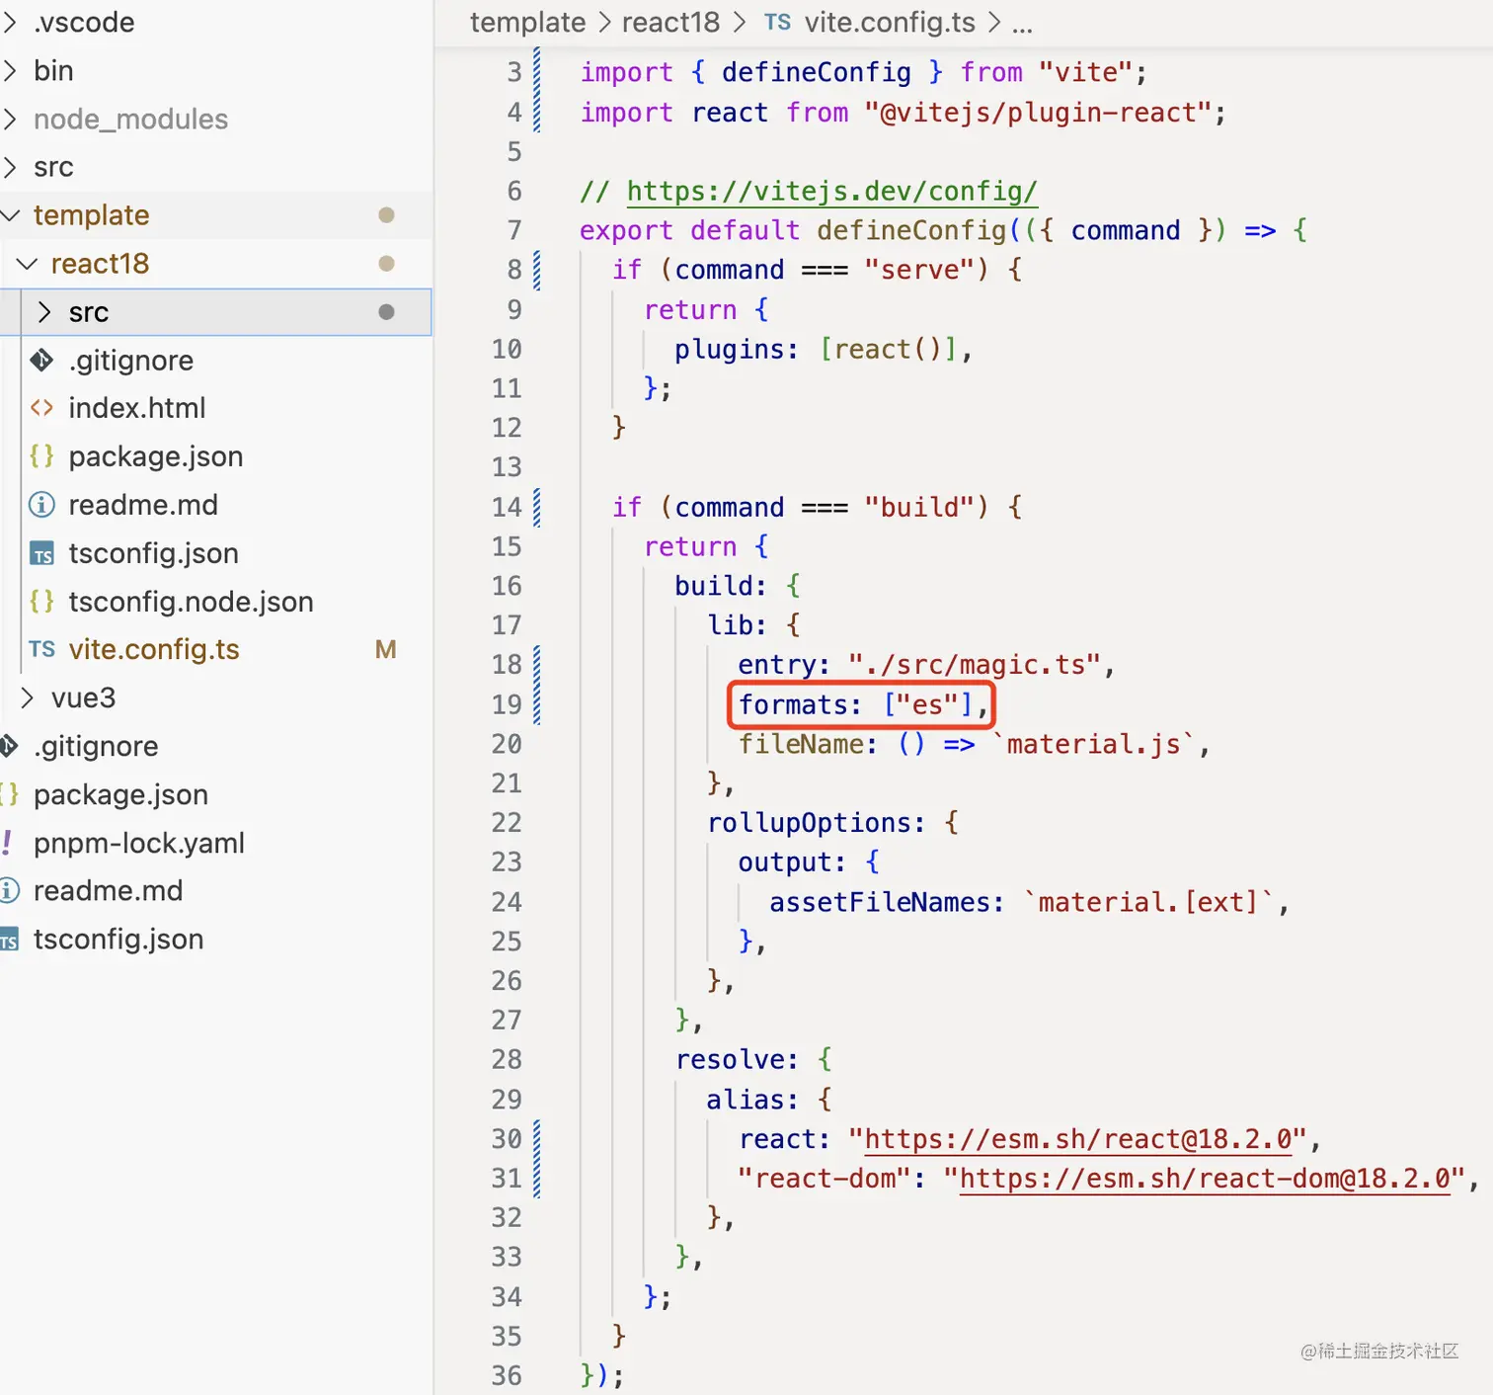Click the alias key on line 29

(x=745, y=1100)
